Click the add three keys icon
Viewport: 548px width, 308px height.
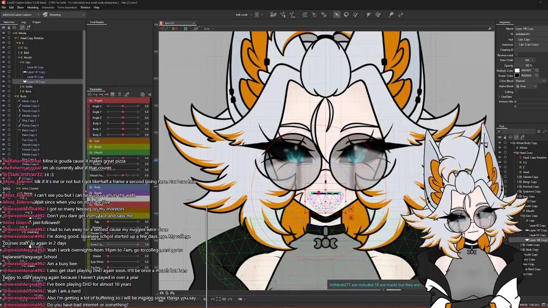tap(101, 94)
